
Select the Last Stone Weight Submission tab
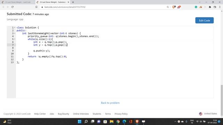tap(52, 2)
